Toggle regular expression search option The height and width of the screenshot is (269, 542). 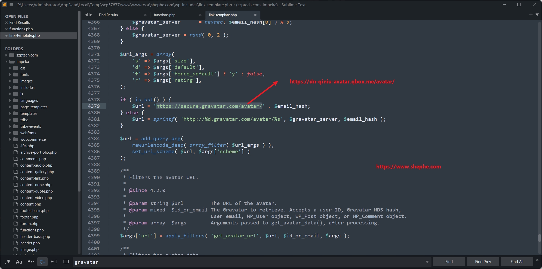[8, 262]
